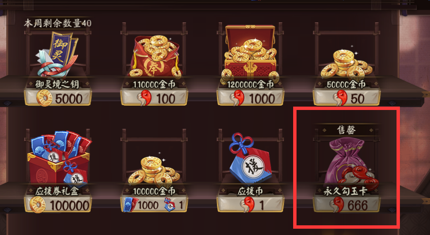The image size is (430, 235).
Task: Click the 永久勾玉卡 item name label
Action: pos(346,191)
